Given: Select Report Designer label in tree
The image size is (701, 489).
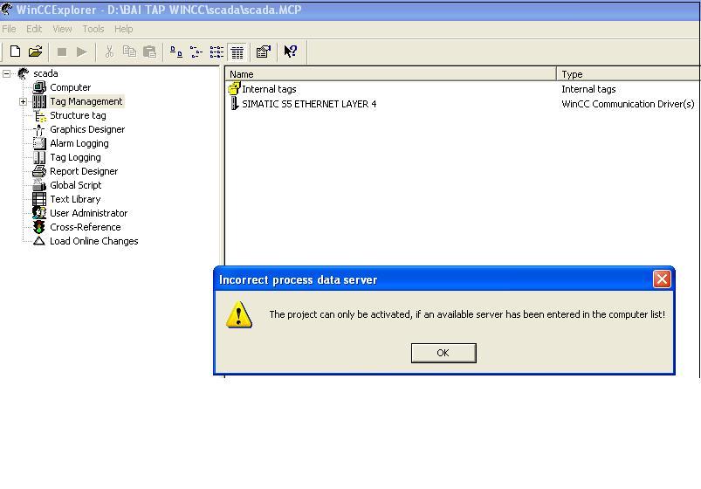Looking at the screenshot, I should (84, 171).
